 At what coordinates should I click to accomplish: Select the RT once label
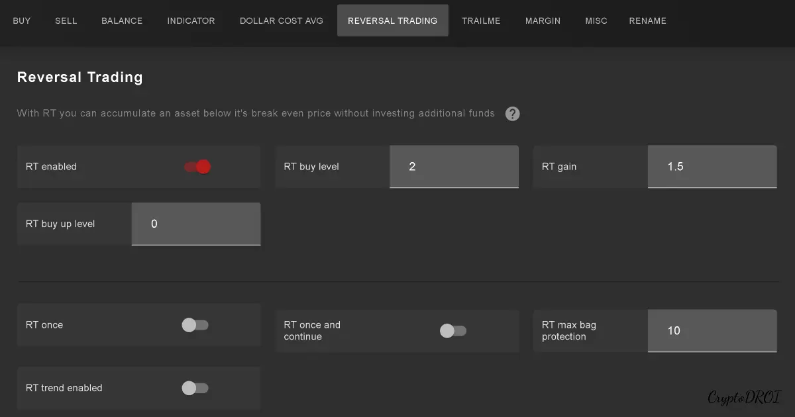(x=44, y=325)
